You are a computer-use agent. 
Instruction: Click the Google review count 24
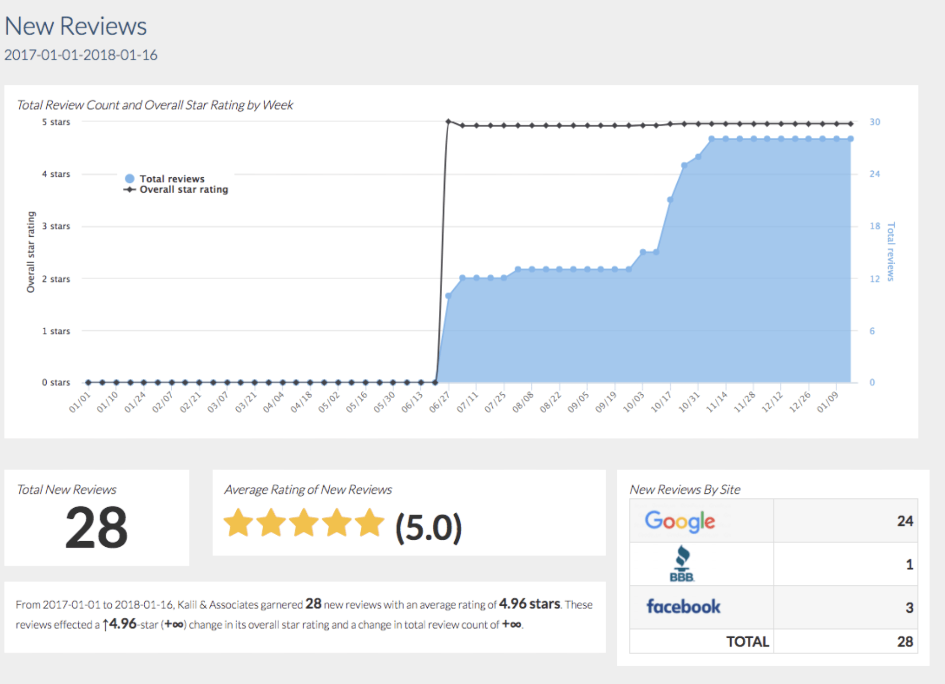[x=905, y=521]
